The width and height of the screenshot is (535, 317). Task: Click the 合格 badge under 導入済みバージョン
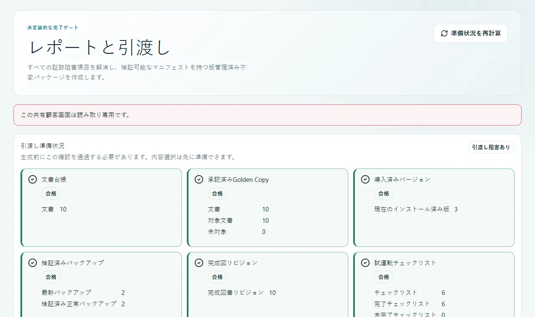pos(384,194)
